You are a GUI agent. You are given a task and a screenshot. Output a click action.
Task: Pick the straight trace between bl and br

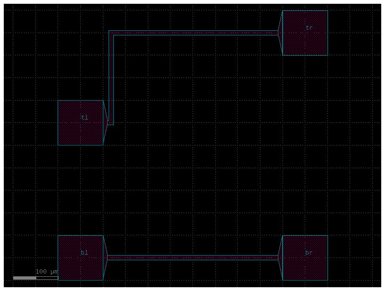tap(192, 258)
